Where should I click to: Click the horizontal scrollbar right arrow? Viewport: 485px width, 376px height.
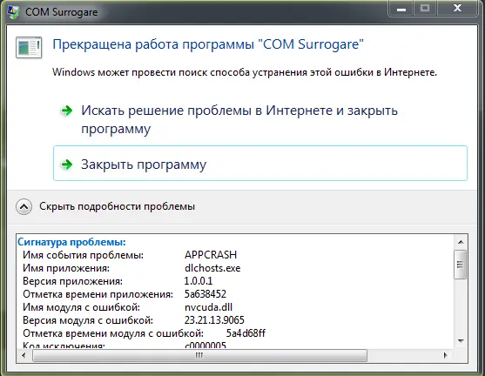coord(445,356)
